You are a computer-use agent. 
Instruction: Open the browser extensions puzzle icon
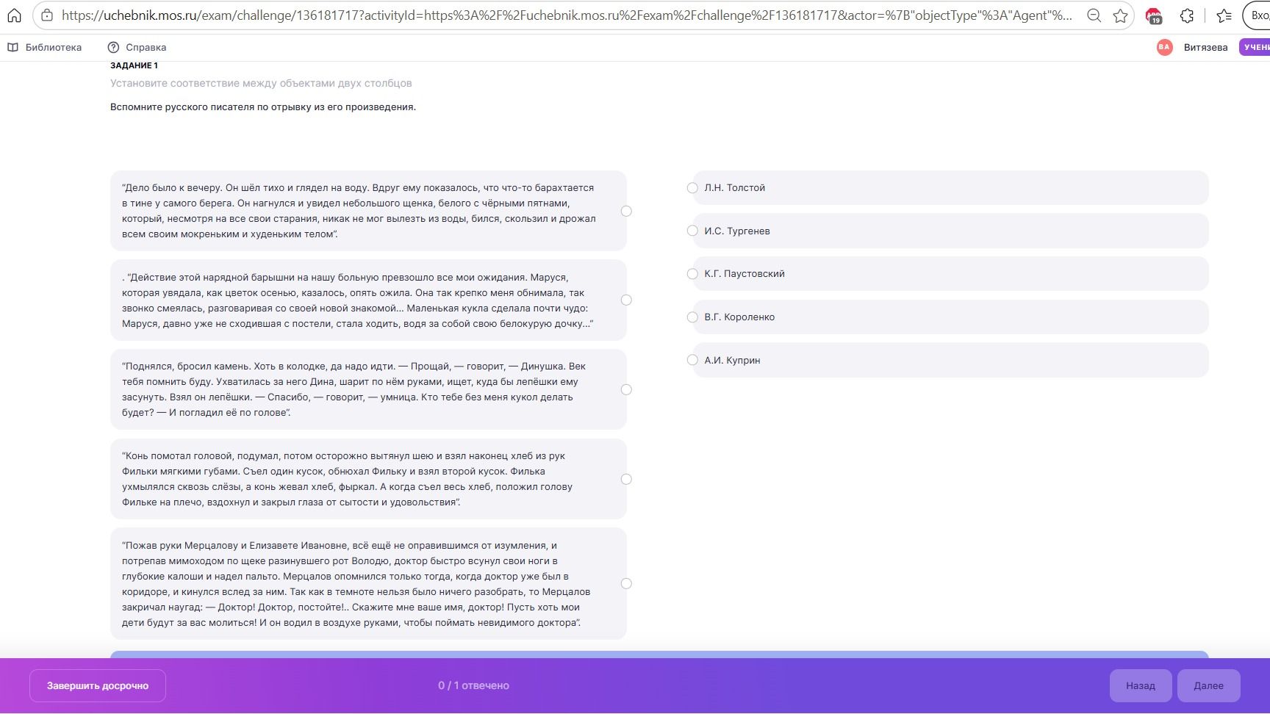coord(1186,15)
